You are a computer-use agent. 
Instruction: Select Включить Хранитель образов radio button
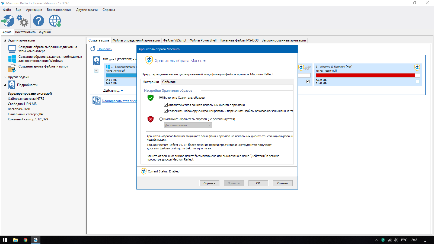click(161, 98)
